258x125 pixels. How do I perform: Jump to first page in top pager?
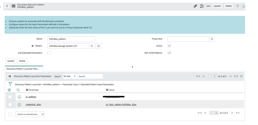[198, 76]
